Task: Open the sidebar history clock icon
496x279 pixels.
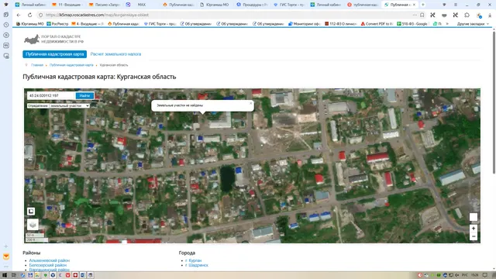Action: tap(6, 25)
